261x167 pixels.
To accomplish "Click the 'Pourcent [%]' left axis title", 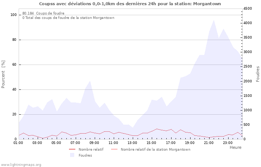I will (x=3, y=74).
